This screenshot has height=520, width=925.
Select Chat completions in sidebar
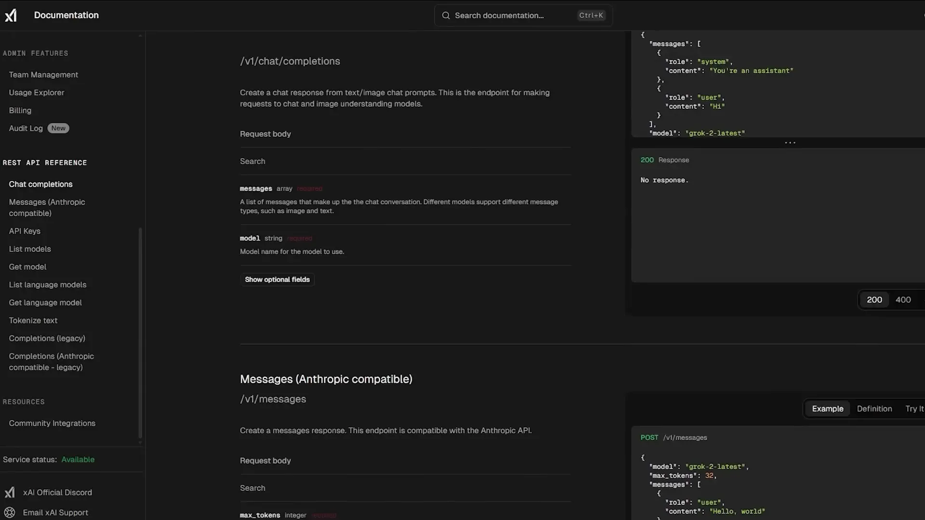pos(41,184)
